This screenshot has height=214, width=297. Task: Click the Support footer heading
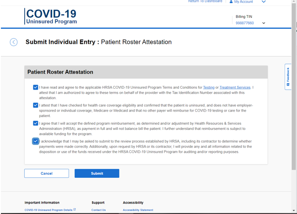point(98,203)
